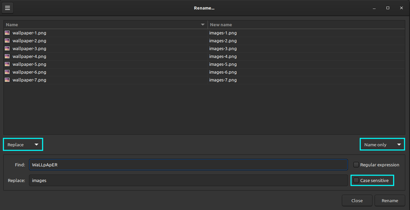Click the Rename button
The height and width of the screenshot is (210, 410).
pos(390,200)
